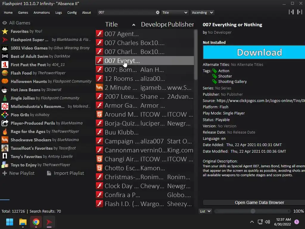Select the Flash I.D. game row
Screen dimensions: 305x229
[x=144, y=204]
